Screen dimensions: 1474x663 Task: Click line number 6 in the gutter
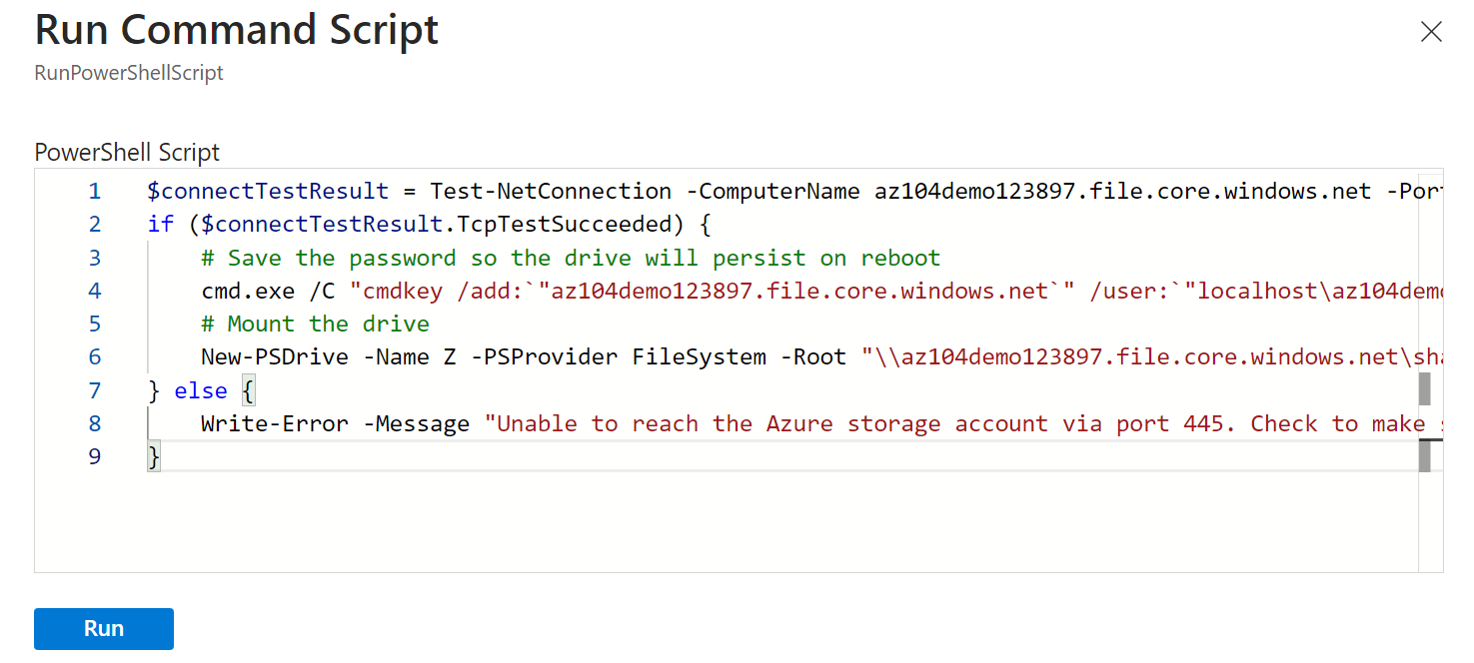pos(95,356)
